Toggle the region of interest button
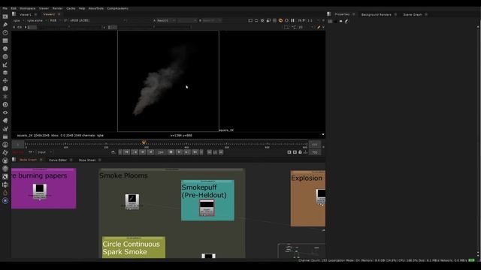 (268, 20)
